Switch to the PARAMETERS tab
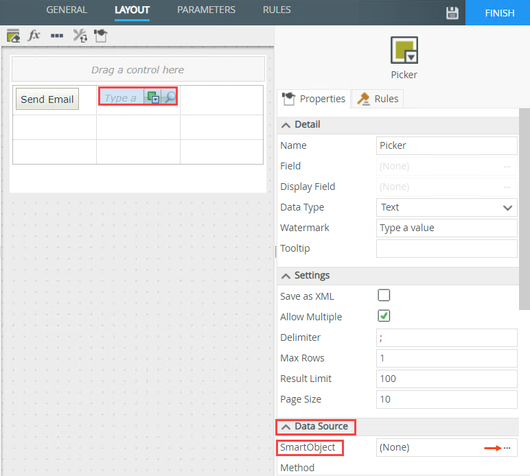This screenshot has height=476, width=530. (206, 10)
